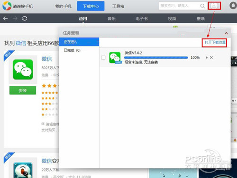Image resolution: width=237 pixels, height=178 pixels.
Task: Click the user avatar icon
Action: click(x=233, y=6)
